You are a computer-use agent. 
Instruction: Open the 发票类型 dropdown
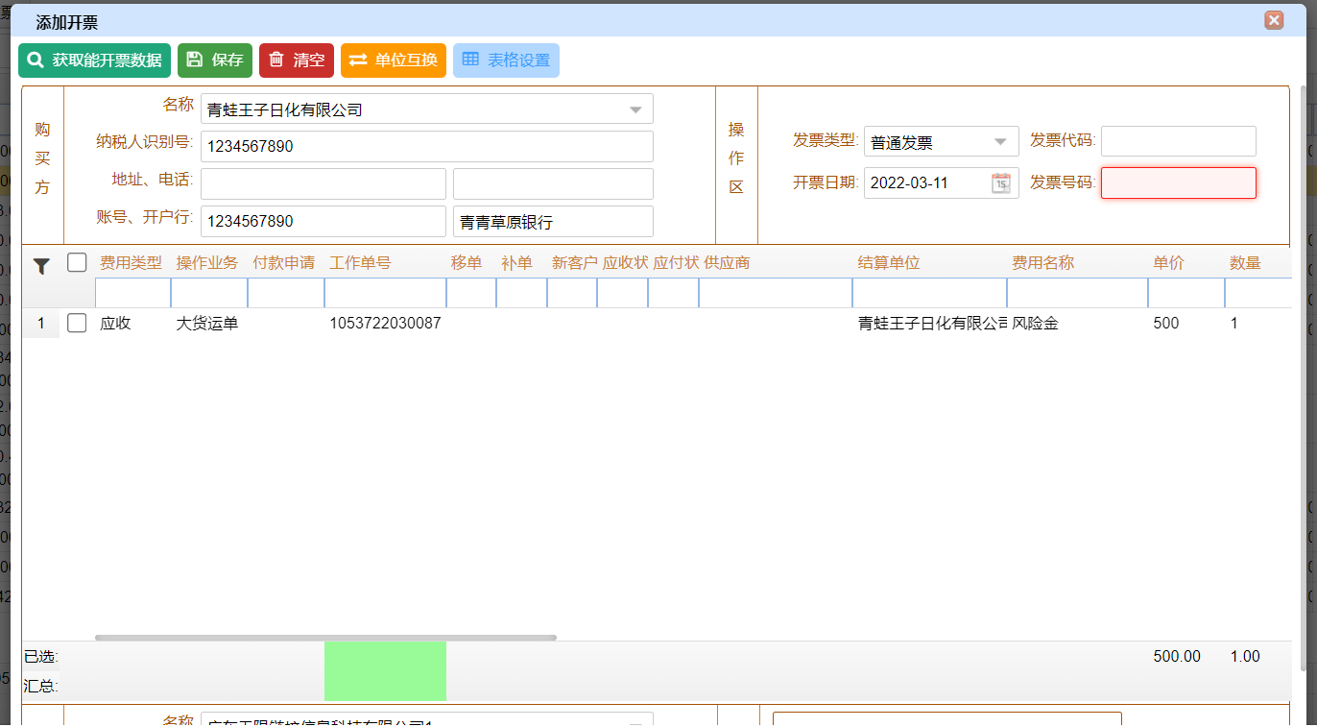(1001, 142)
